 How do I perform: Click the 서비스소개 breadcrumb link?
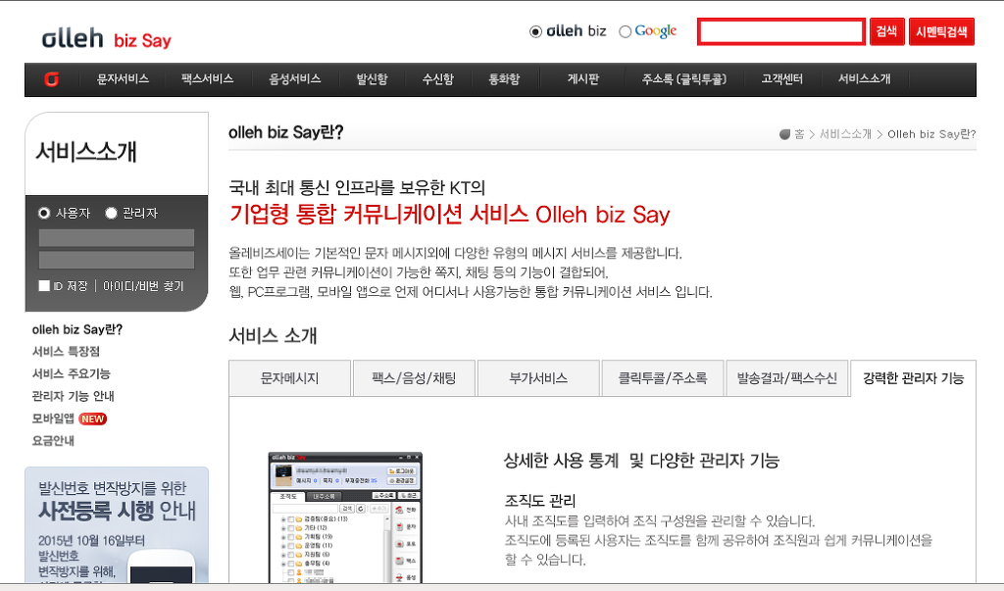pyautogui.click(x=845, y=134)
